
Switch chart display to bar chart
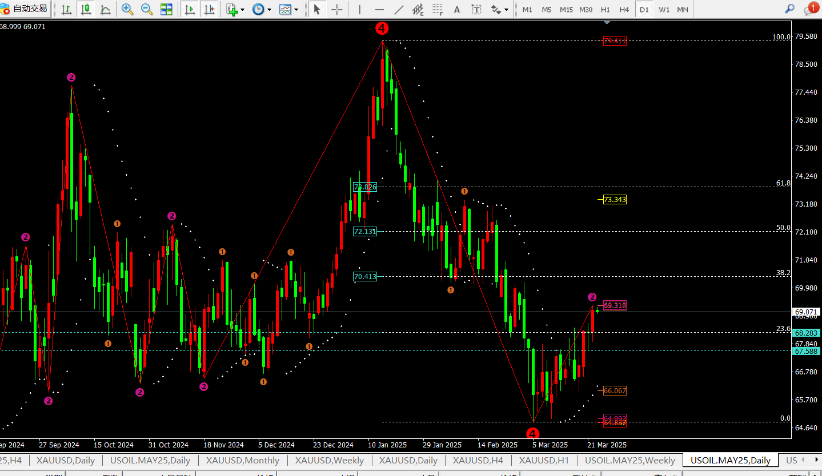click(66, 9)
